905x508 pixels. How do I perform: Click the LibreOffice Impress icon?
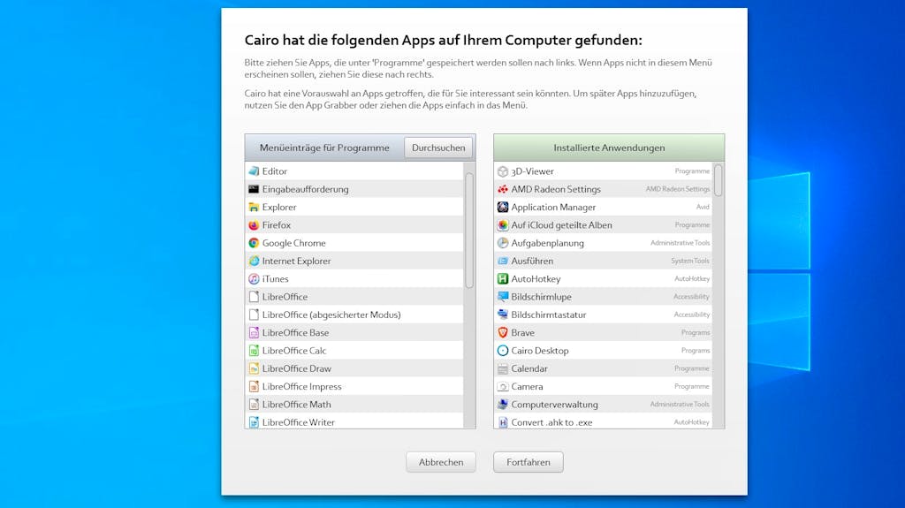(254, 386)
